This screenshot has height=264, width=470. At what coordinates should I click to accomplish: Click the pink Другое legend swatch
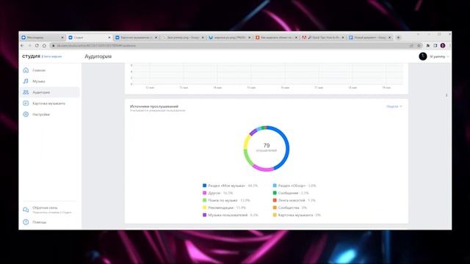[204, 193]
